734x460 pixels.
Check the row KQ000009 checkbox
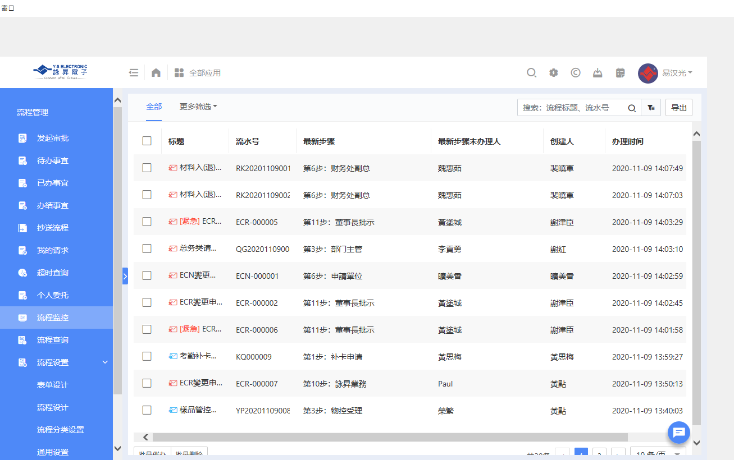click(147, 356)
